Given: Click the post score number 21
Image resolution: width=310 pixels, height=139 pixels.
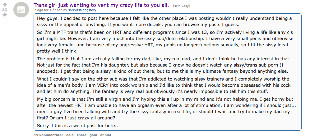Looking at the screenshot, I should (x=5, y=10).
